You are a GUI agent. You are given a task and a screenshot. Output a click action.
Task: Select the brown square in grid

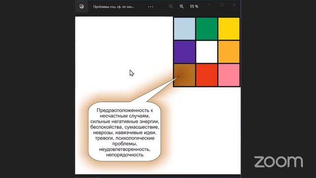[184, 75]
